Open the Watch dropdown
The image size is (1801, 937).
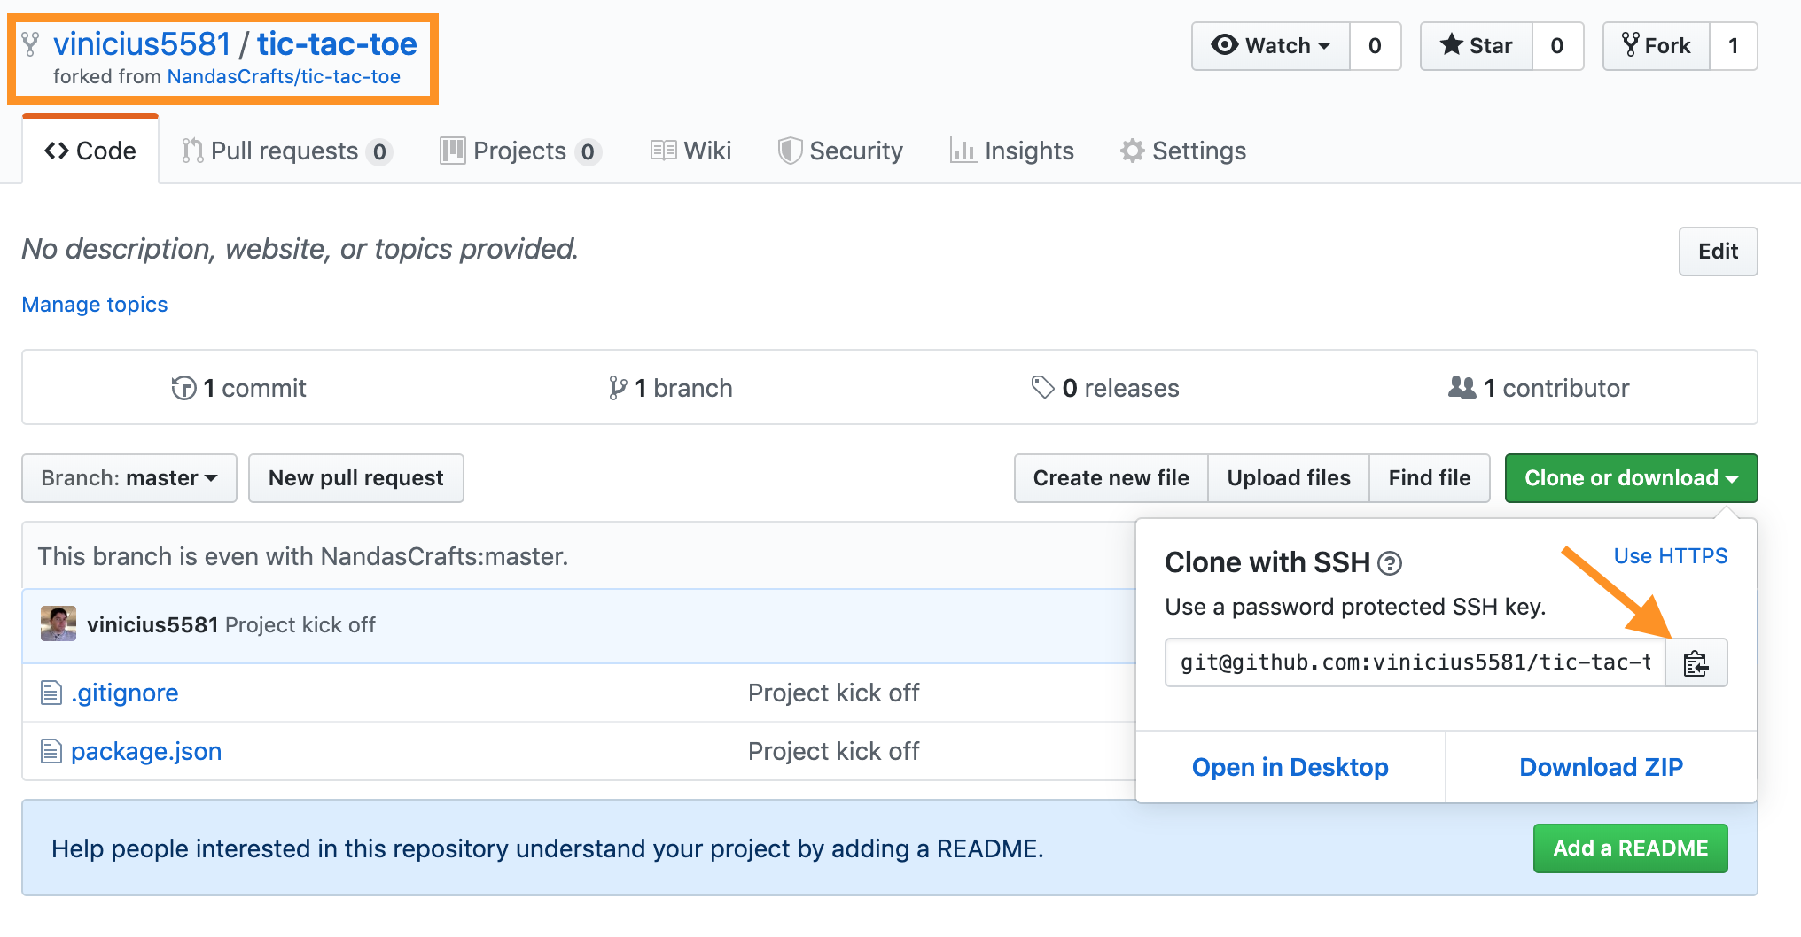[x=1271, y=46]
